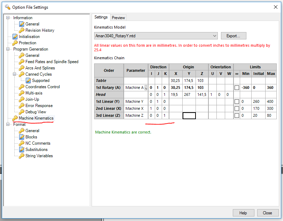Enable infinite limit for 1st Rotary (A)

point(237,88)
